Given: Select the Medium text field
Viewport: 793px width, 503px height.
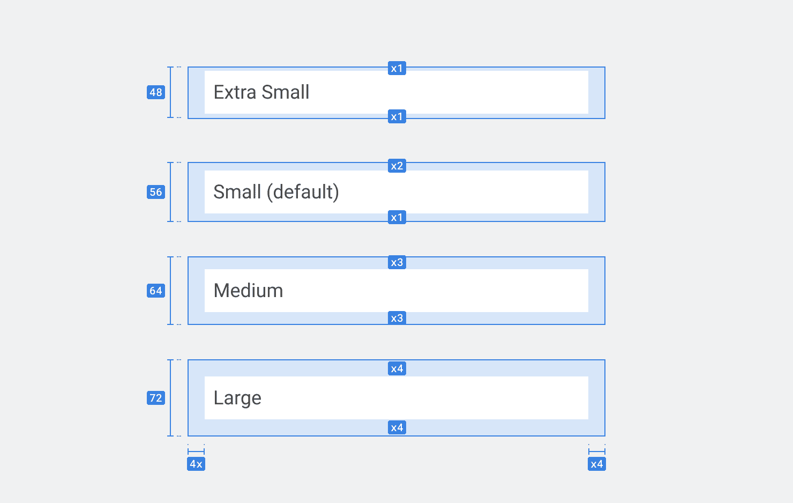Looking at the screenshot, I should [x=396, y=291].
